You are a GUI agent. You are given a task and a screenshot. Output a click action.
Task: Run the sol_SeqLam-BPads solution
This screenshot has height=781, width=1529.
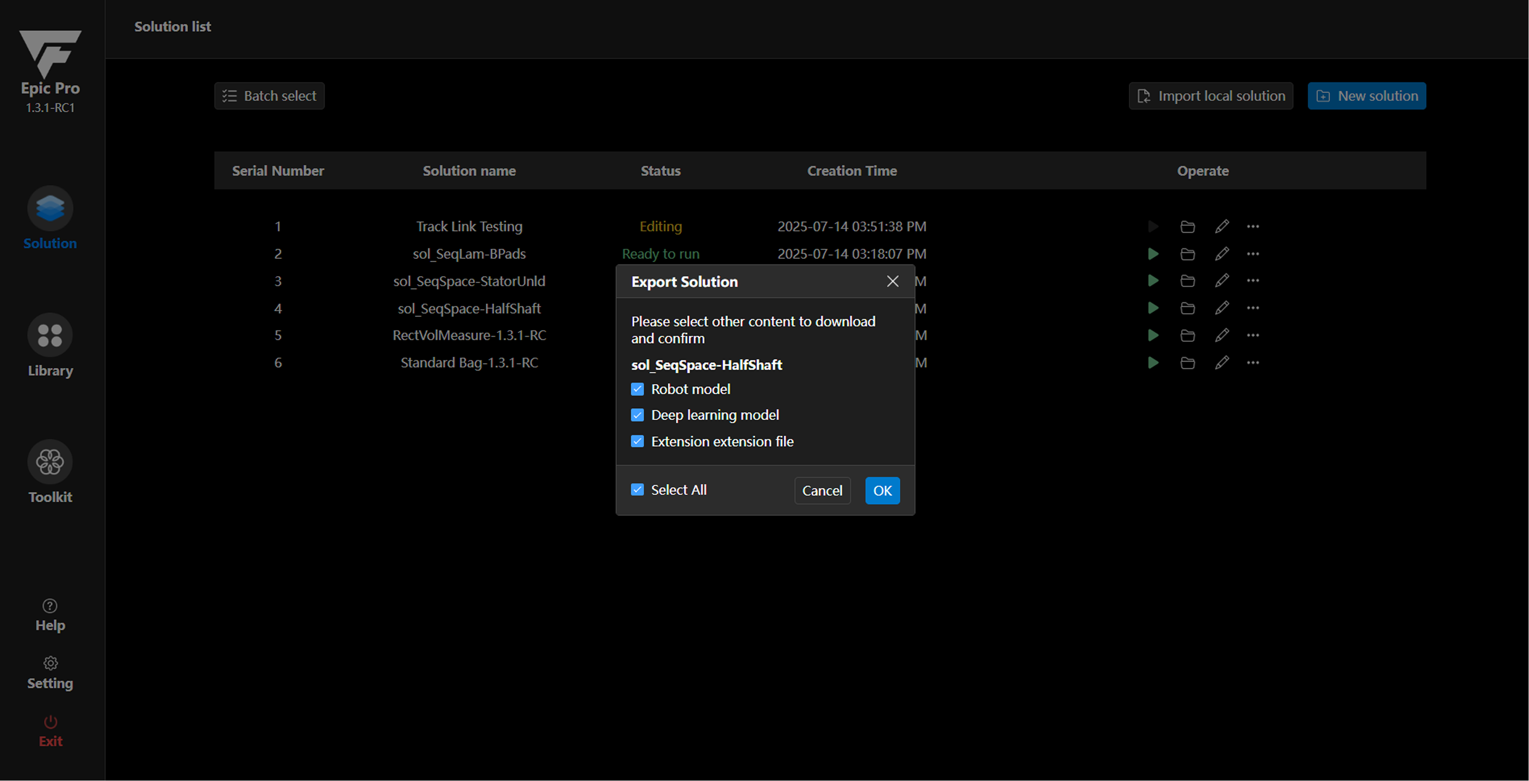click(x=1153, y=254)
